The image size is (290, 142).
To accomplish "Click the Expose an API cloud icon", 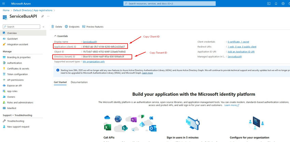I will (x=4, y=86).
